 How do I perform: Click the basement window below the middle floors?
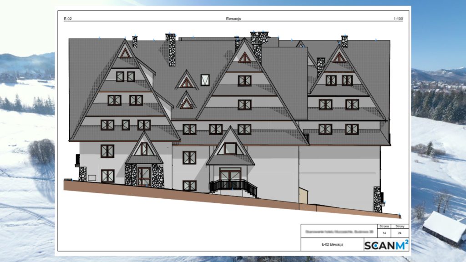(x=189, y=186)
